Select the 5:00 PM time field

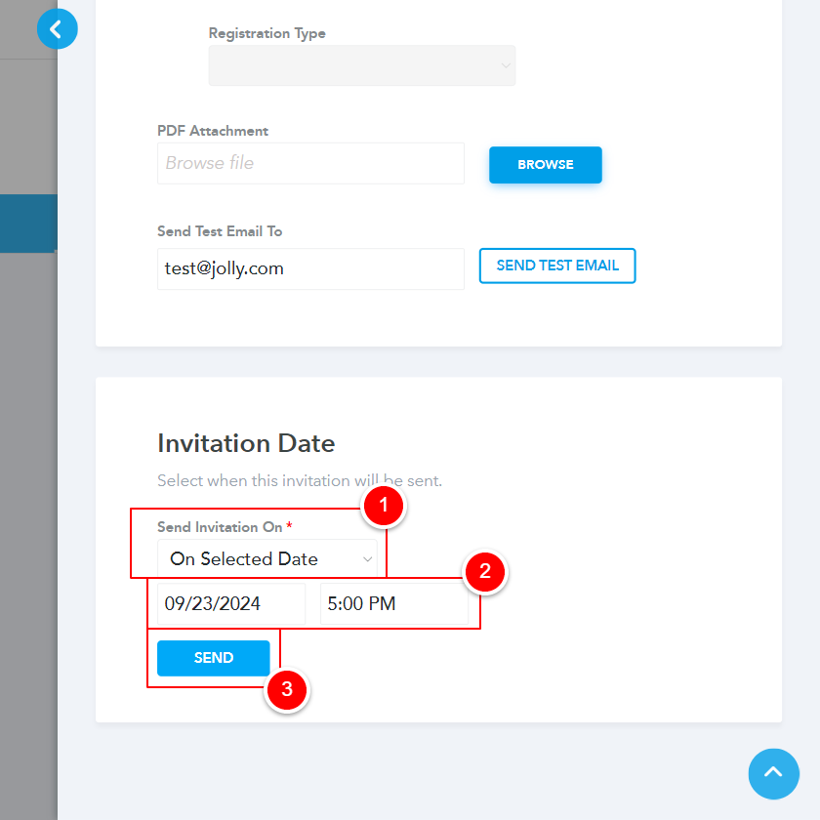393,604
